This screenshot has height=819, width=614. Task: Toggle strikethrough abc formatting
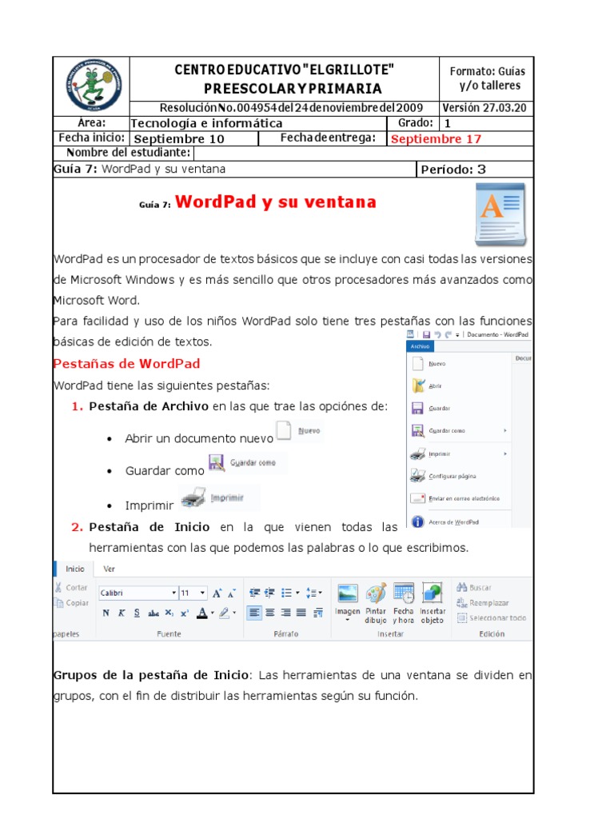point(153,613)
